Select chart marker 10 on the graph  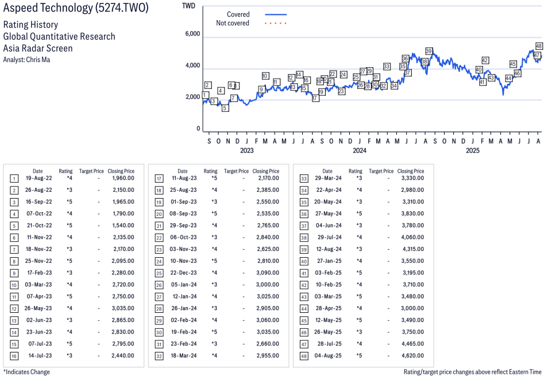click(x=265, y=76)
